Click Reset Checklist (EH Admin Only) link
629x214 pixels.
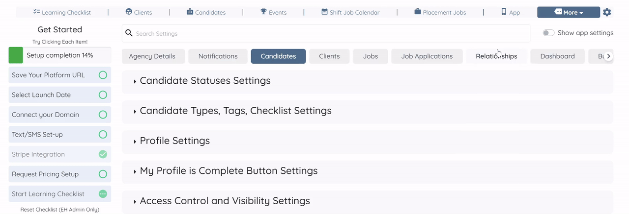[60, 210]
